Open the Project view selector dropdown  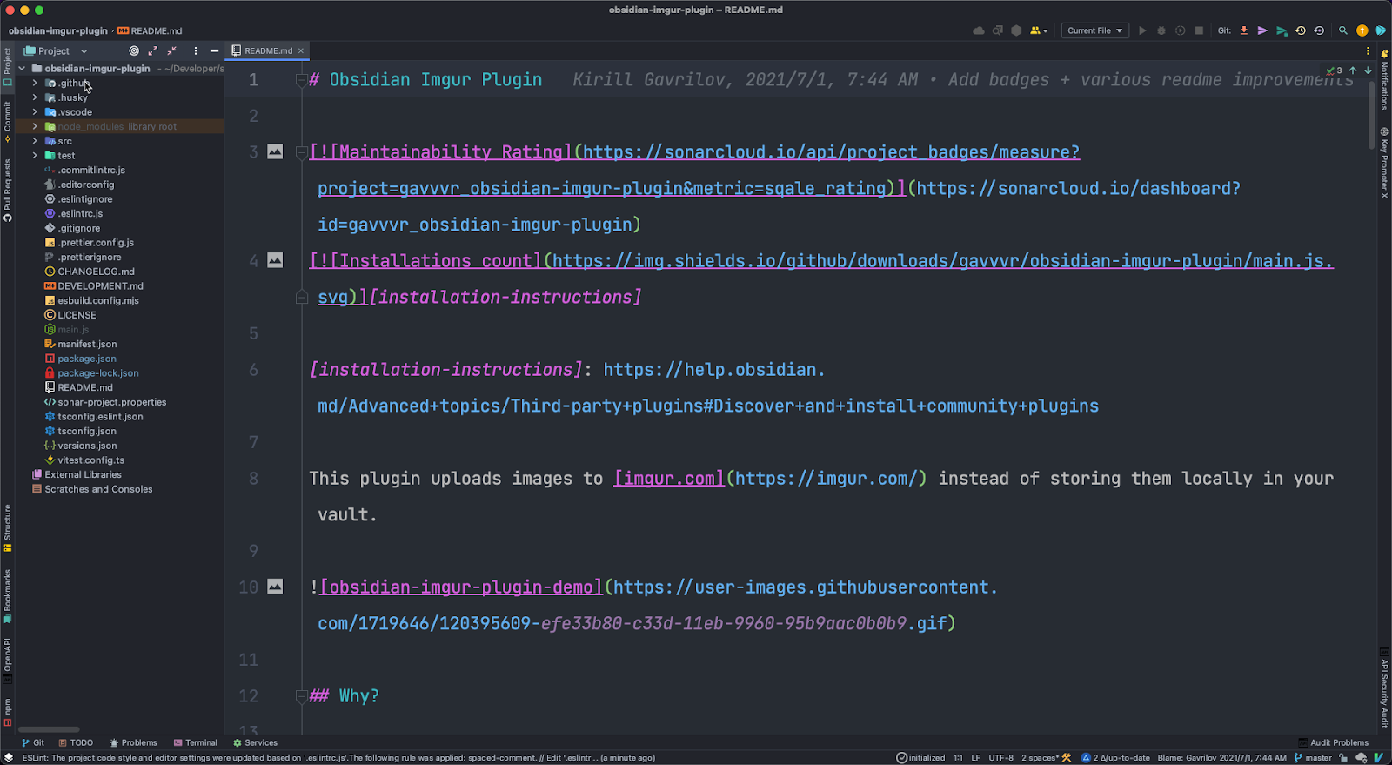[x=57, y=50]
